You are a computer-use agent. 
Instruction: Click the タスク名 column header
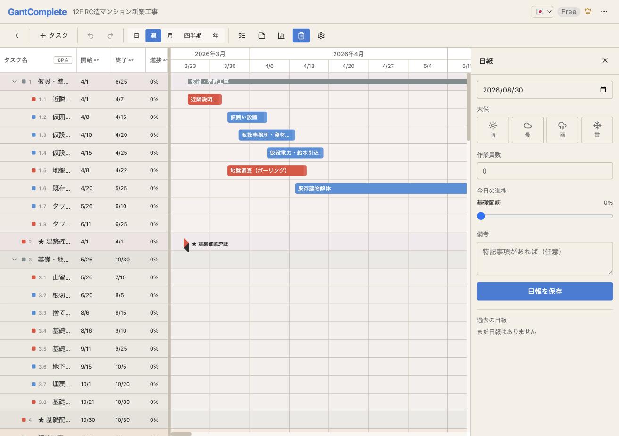pos(38,60)
